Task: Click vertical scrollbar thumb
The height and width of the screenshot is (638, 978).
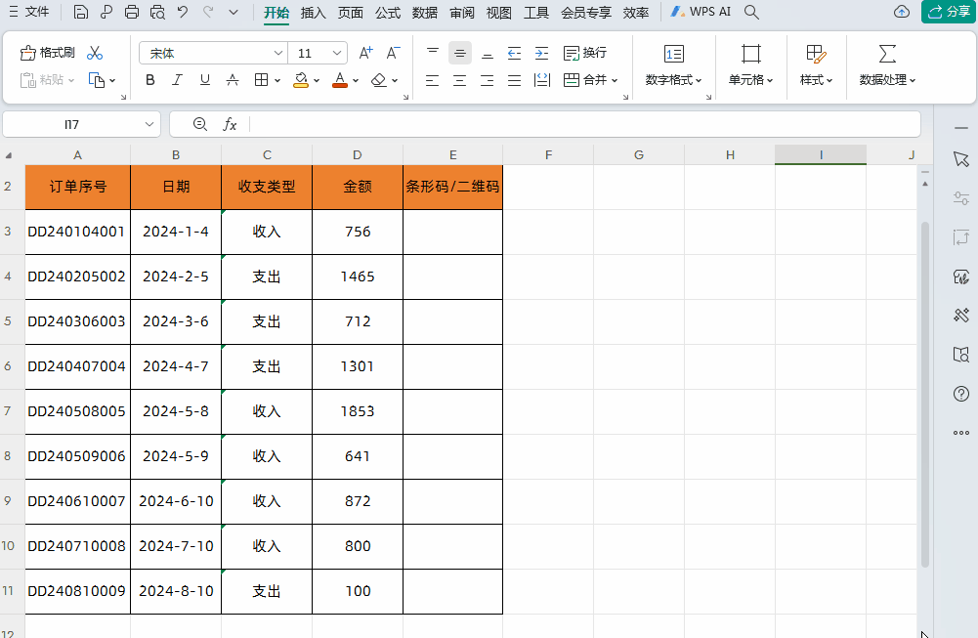Action: point(925,394)
